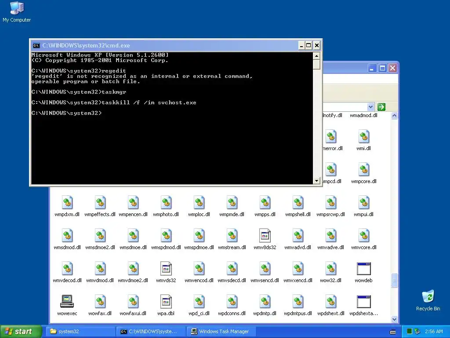Screen dimensions: 450x338
Task: Click the system tray clock 2:56 AM
Action: pyautogui.click(x=434, y=331)
